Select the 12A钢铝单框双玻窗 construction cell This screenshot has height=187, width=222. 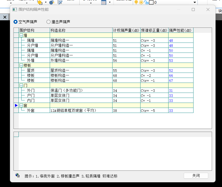tap(81, 110)
